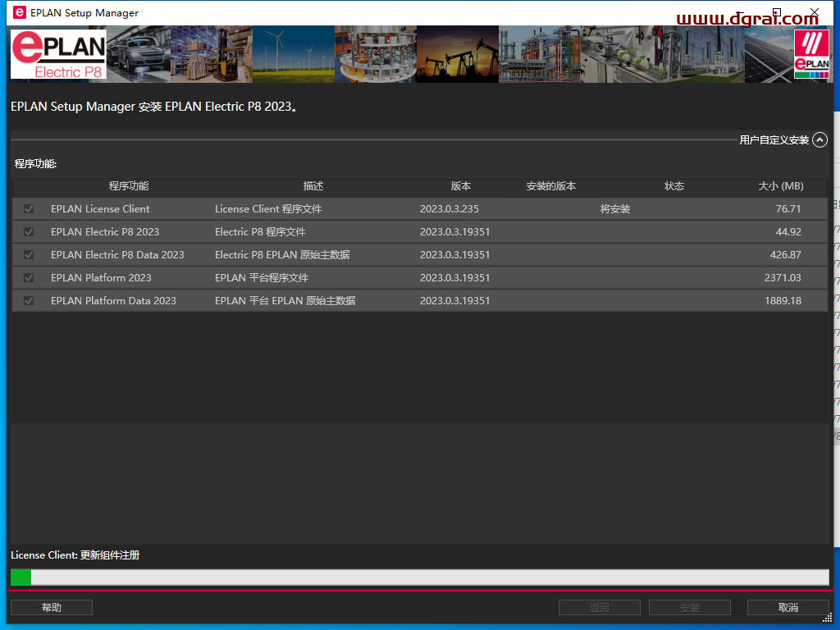
Task: Click description 'Electric P8 程序文件'
Action: [x=260, y=232]
